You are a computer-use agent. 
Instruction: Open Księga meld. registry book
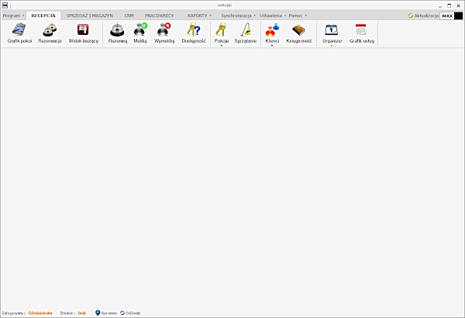point(301,33)
